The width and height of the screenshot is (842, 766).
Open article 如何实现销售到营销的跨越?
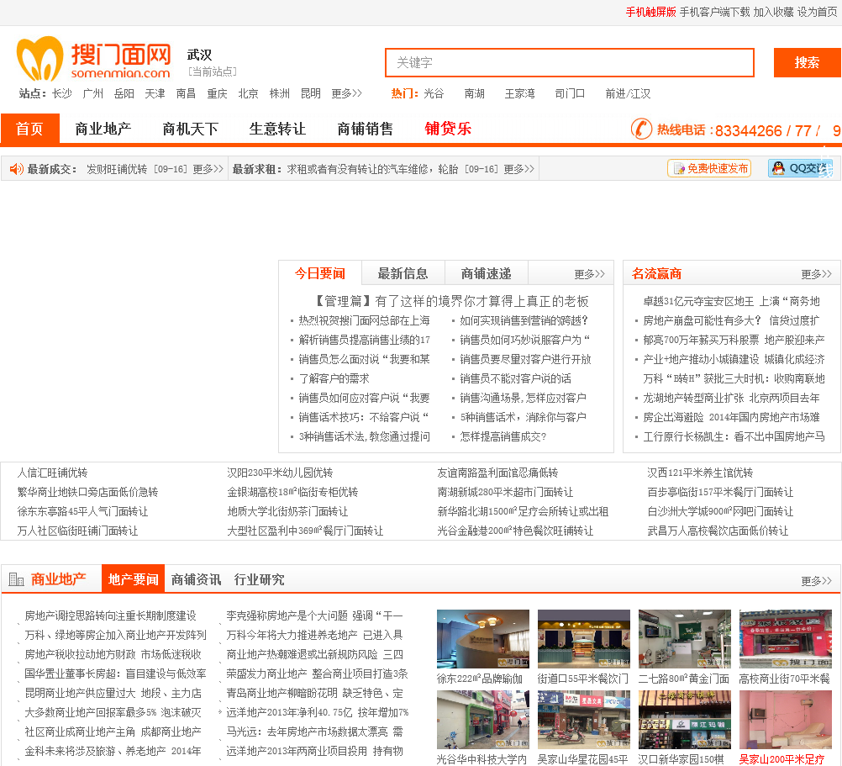coord(524,320)
